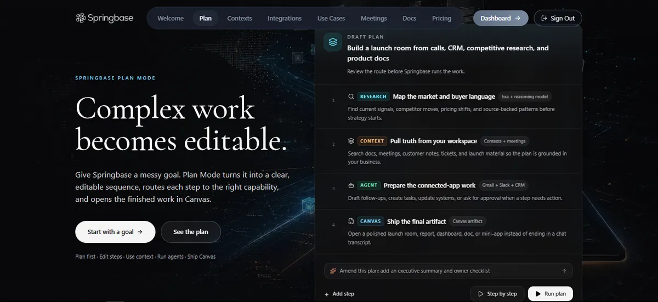The width and height of the screenshot is (658, 302).
Task: Go to the Docs page
Action: 410,18
